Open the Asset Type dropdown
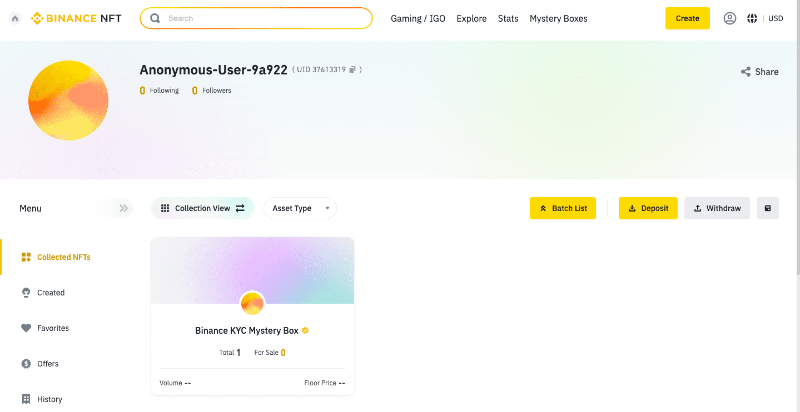This screenshot has height=412, width=800. coord(300,208)
